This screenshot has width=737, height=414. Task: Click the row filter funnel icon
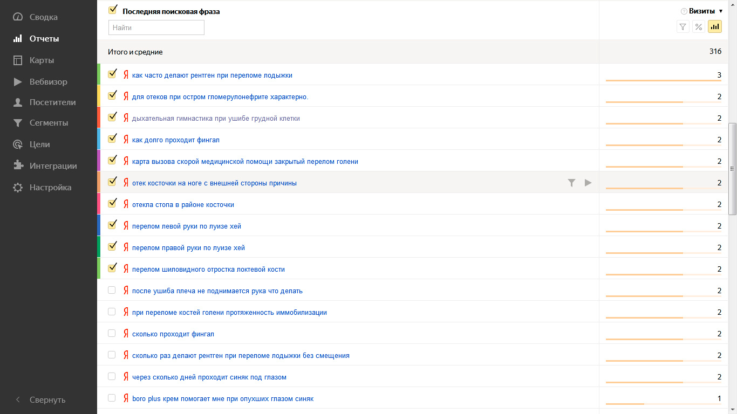point(572,183)
